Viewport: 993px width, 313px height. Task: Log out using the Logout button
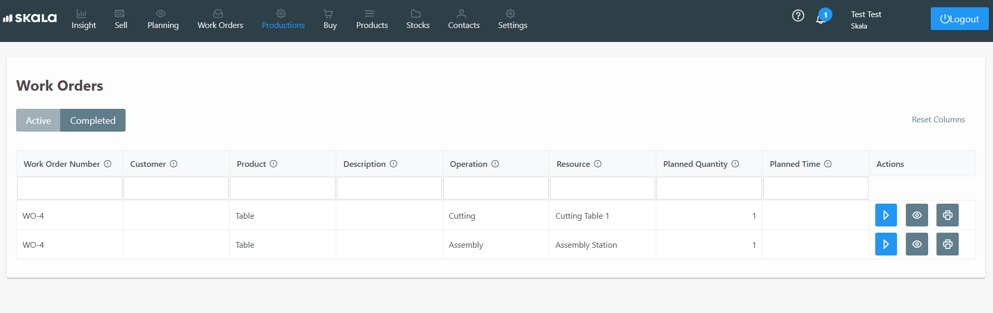959,19
